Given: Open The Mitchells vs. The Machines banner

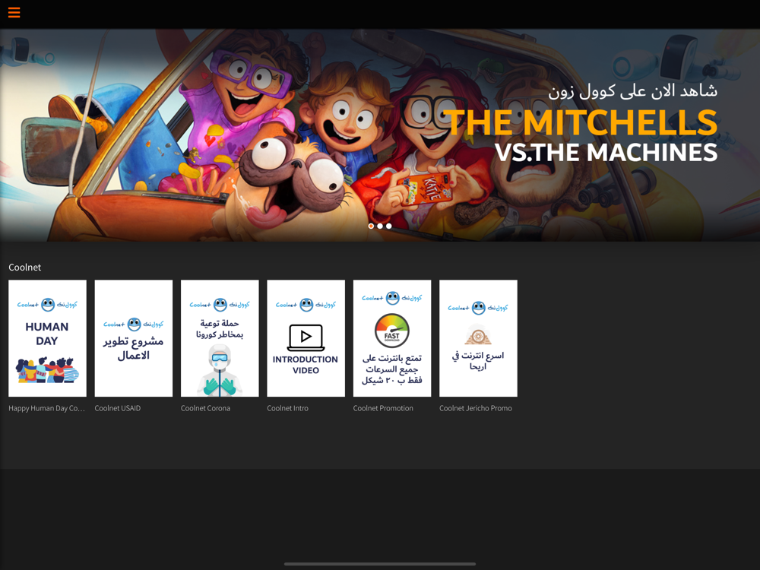Looking at the screenshot, I should [x=380, y=135].
